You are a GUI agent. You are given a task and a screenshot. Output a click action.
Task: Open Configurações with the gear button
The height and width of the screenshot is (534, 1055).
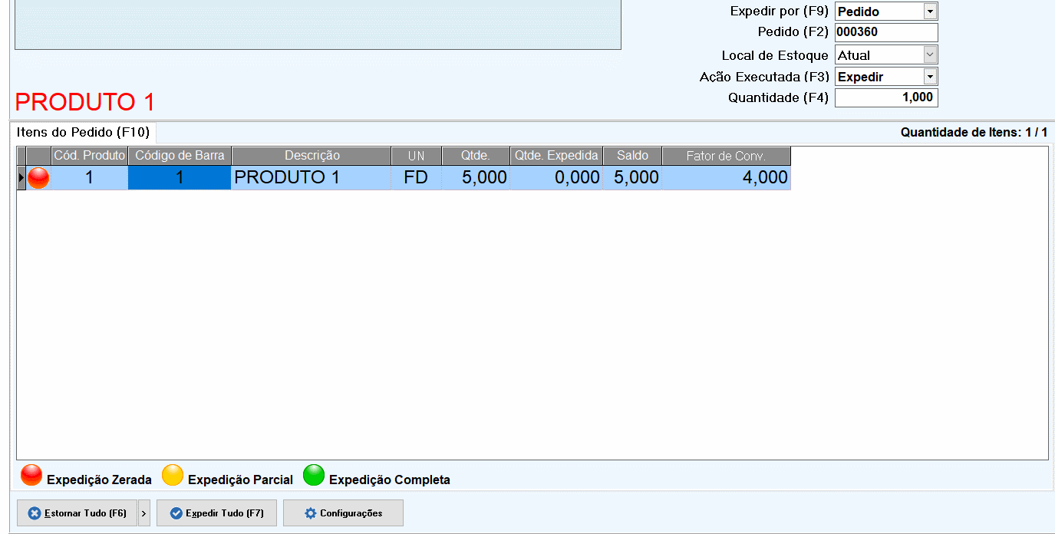(x=343, y=513)
